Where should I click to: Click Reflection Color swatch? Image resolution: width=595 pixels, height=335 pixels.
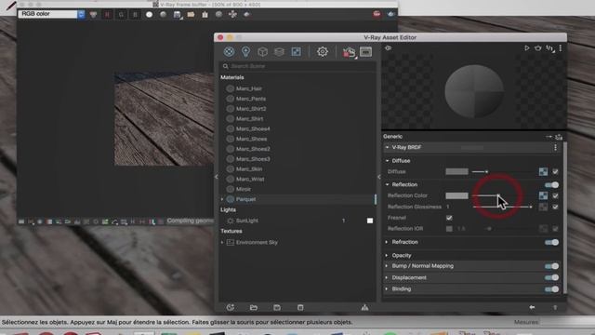[456, 195]
